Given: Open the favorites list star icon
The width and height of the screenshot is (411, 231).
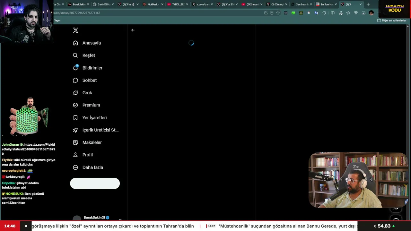Looking at the screenshot, I should (x=348, y=13).
